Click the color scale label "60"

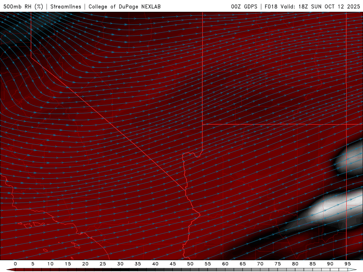[x=225, y=264]
